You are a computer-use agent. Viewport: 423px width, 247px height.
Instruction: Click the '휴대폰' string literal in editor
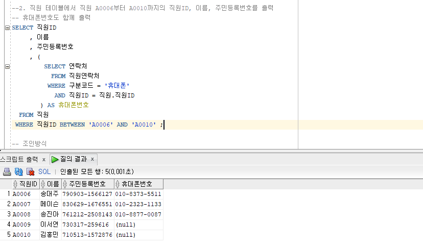click(x=117, y=86)
